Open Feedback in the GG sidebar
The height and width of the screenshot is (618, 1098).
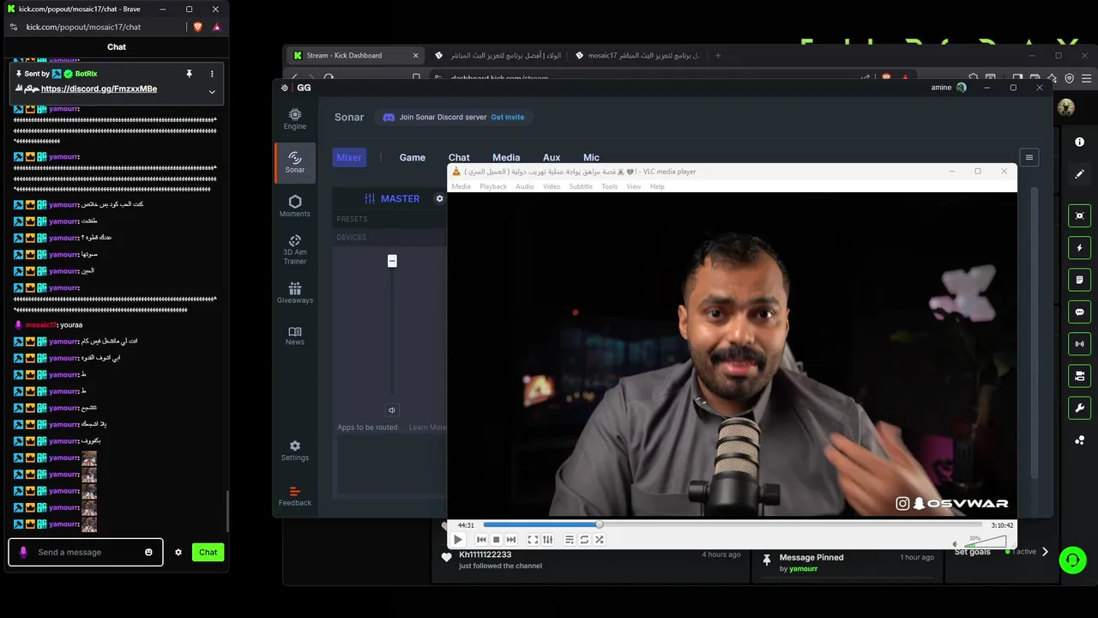[x=294, y=496]
